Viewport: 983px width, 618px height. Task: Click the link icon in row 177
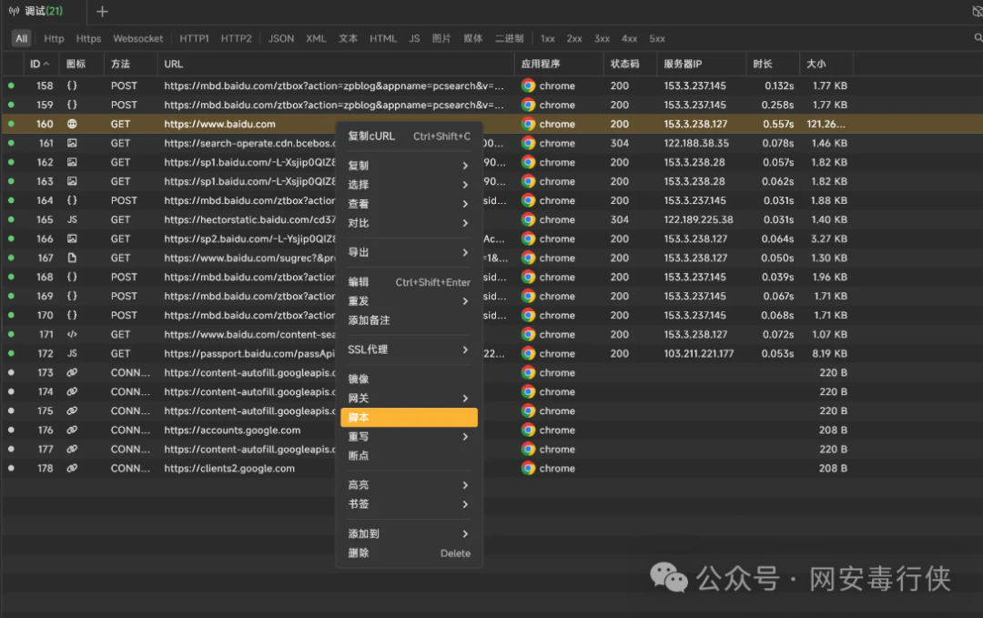tap(72, 450)
